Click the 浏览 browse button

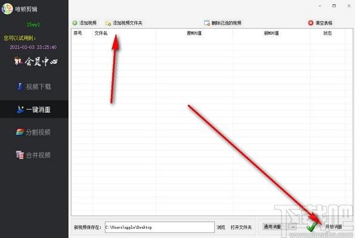pyautogui.click(x=221, y=227)
